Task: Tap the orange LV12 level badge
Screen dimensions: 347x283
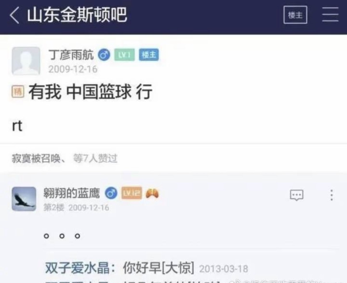Action: (131, 193)
